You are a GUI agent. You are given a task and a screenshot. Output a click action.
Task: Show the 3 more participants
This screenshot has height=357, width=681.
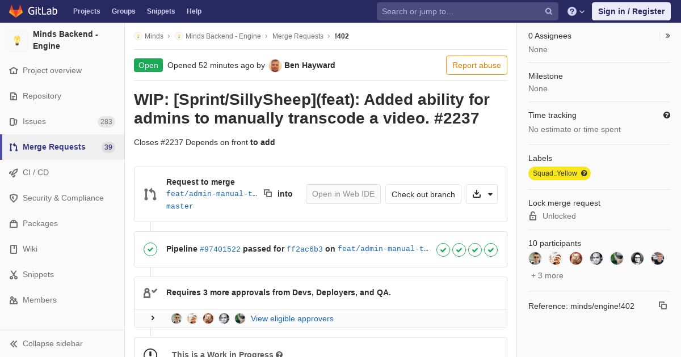click(547, 275)
